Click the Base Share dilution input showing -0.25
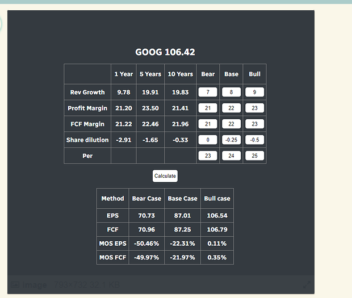The width and height of the screenshot is (352, 298). tap(231, 140)
